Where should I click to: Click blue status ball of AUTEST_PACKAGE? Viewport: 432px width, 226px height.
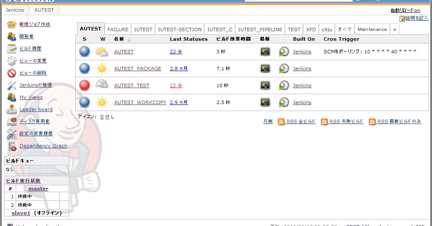coord(84,69)
